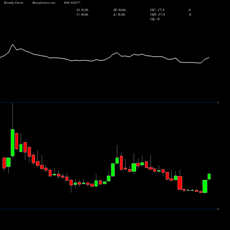Click the peak of the white line chart
This screenshot has height=230, width=230.
point(12,45)
